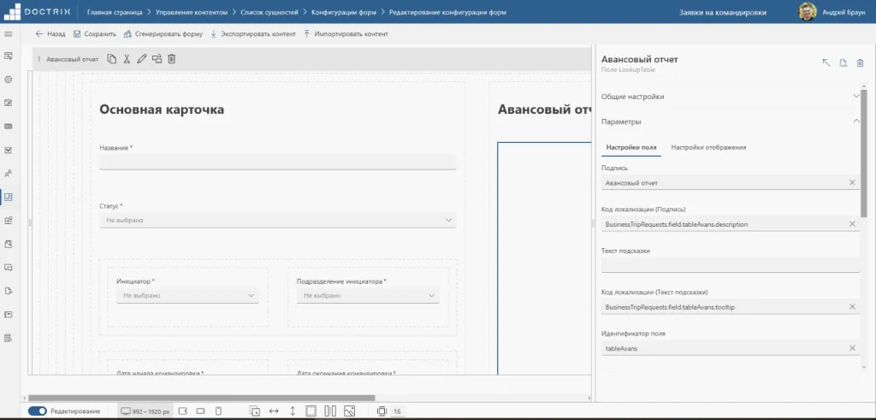This screenshot has height=420, width=876.
Task: Click Импортировать контент button
Action: [346, 34]
